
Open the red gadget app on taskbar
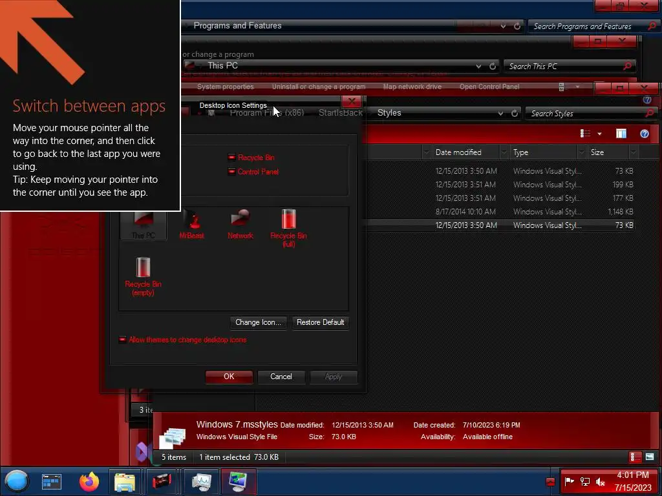162,482
